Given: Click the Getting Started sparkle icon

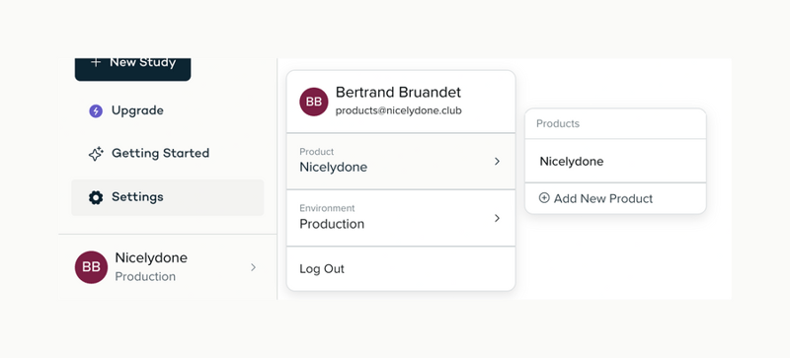Looking at the screenshot, I should [x=96, y=154].
